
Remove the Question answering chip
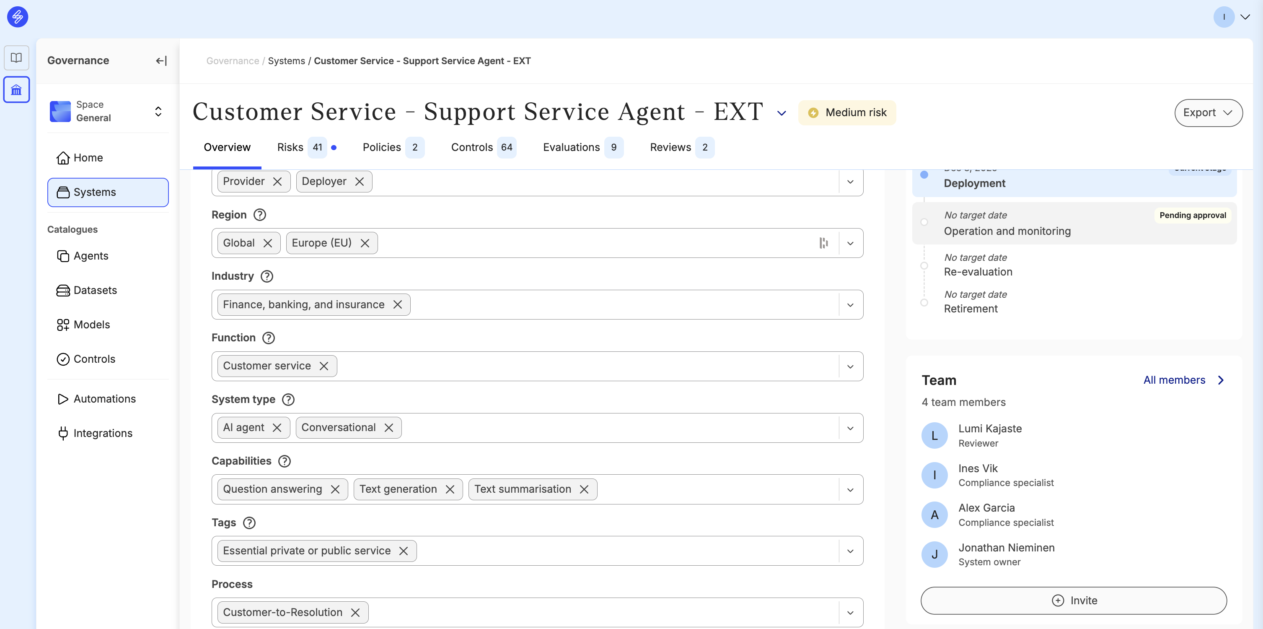[x=335, y=490]
